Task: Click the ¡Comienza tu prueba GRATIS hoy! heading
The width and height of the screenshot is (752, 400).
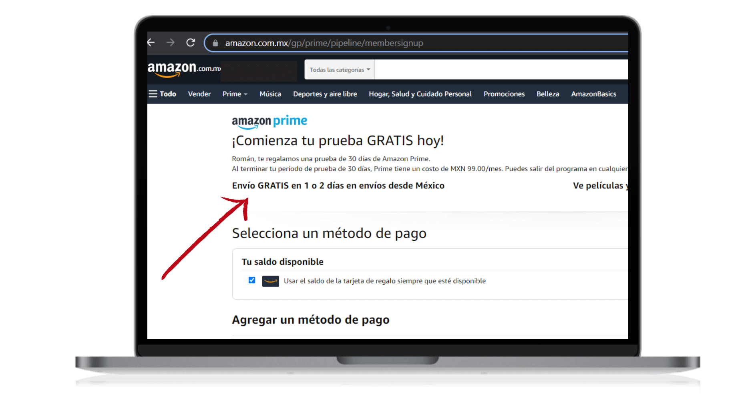Action: tap(338, 141)
